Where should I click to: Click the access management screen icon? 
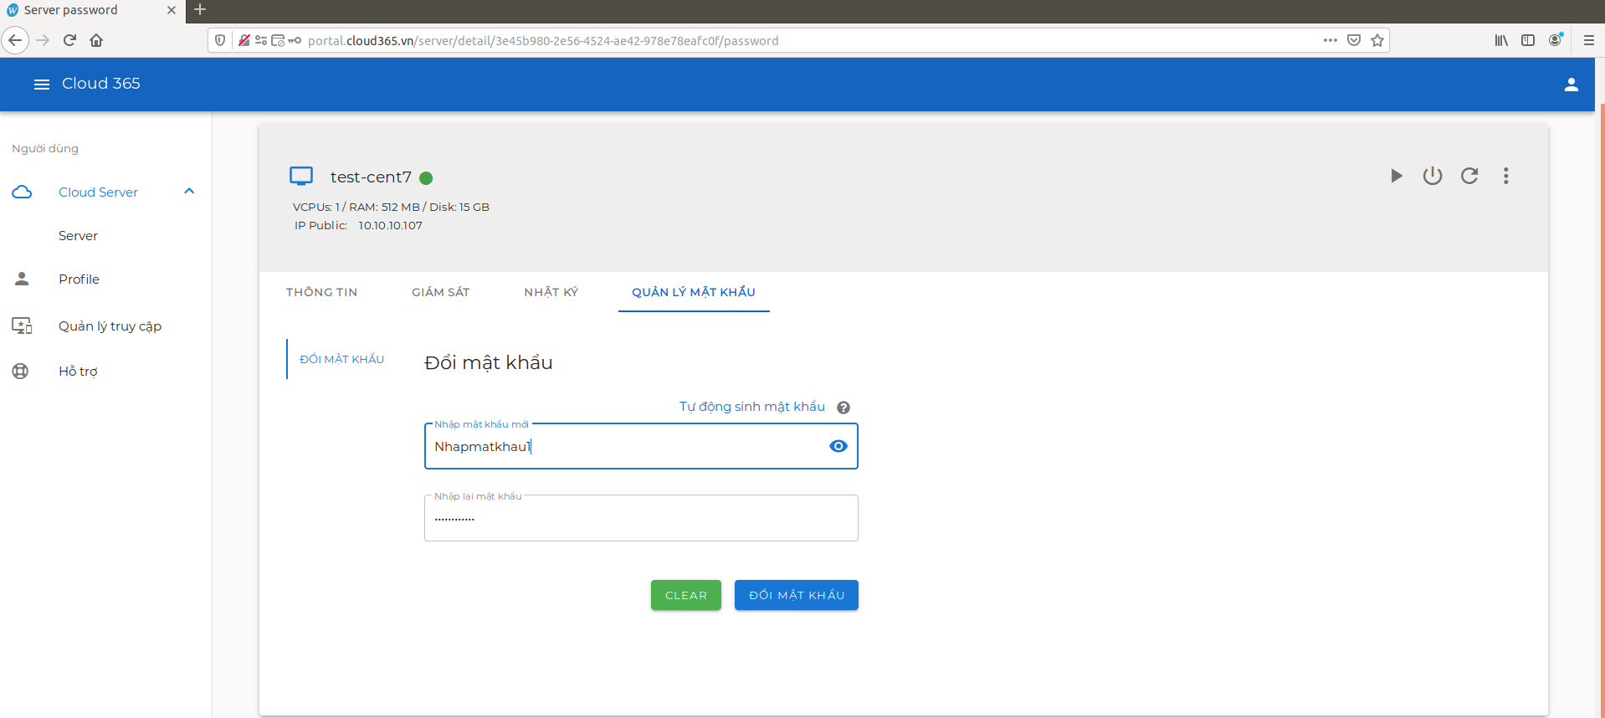coord(22,326)
